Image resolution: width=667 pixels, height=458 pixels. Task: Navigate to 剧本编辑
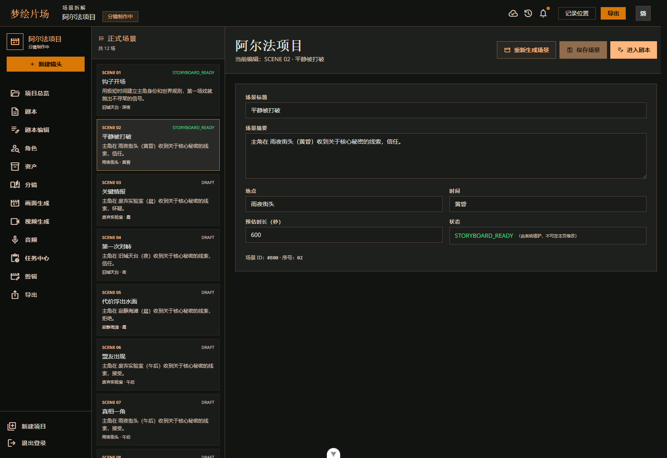click(46, 130)
